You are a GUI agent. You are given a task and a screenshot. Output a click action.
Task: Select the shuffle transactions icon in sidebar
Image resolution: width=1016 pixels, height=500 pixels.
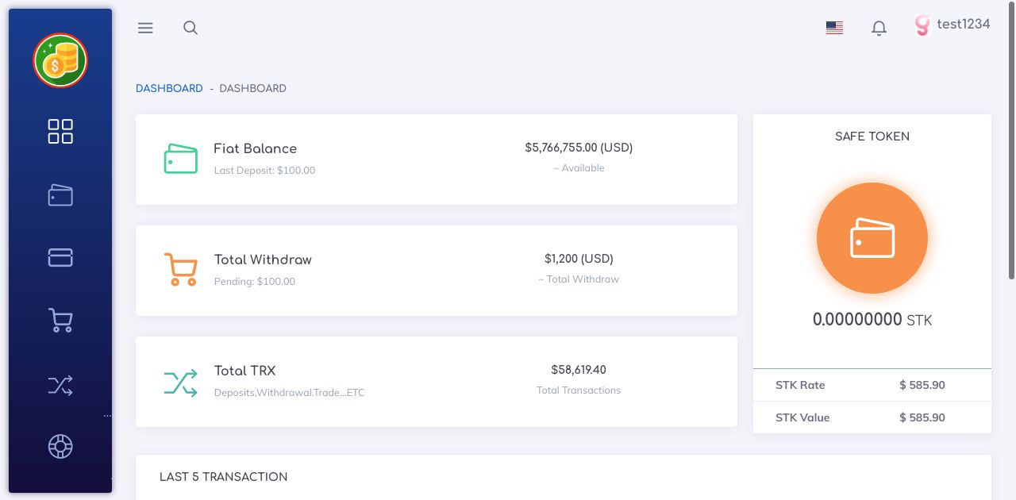[60, 386]
